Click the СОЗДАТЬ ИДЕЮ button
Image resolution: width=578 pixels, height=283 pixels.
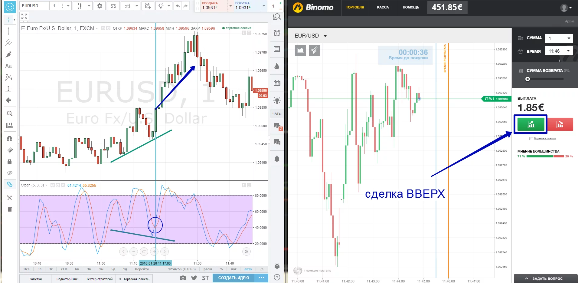tap(233, 278)
